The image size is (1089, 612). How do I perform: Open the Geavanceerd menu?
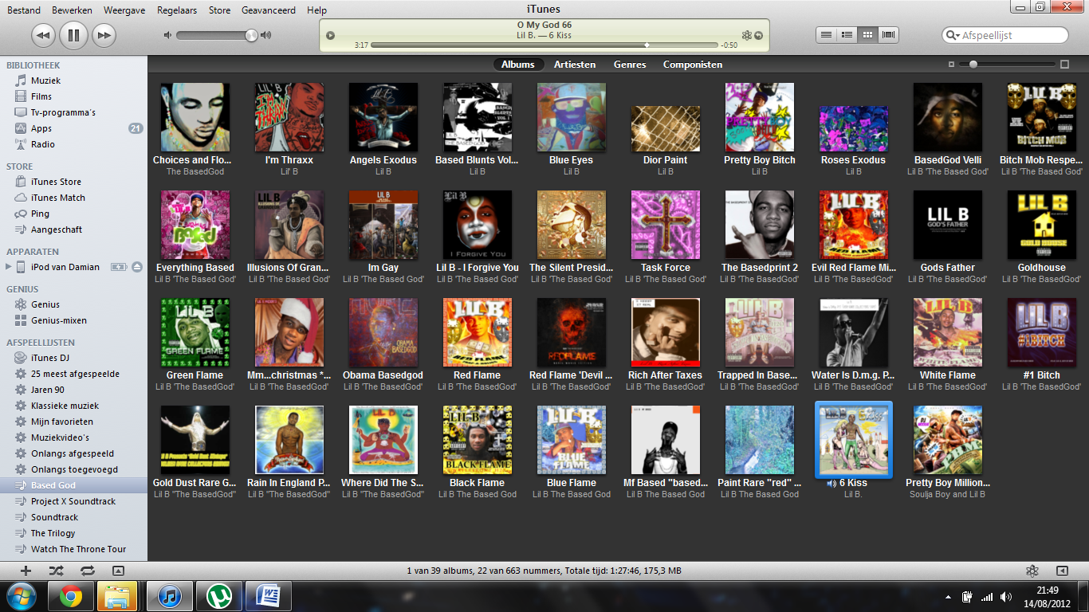point(268,10)
